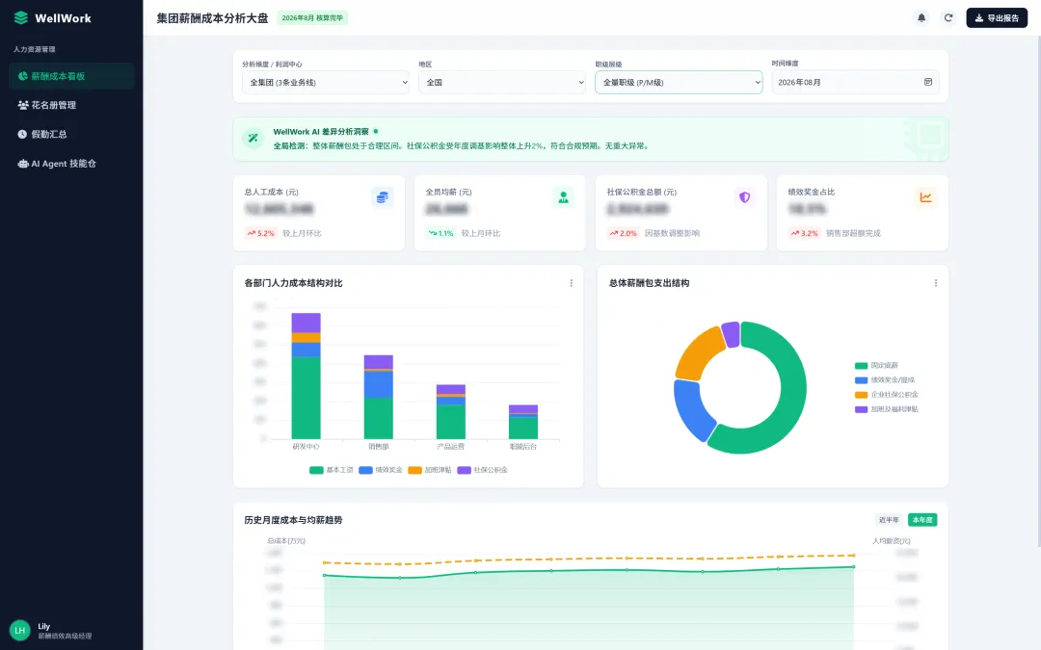1041x650 pixels.
Task: Open the notifications bell icon
Action: pyautogui.click(x=921, y=18)
